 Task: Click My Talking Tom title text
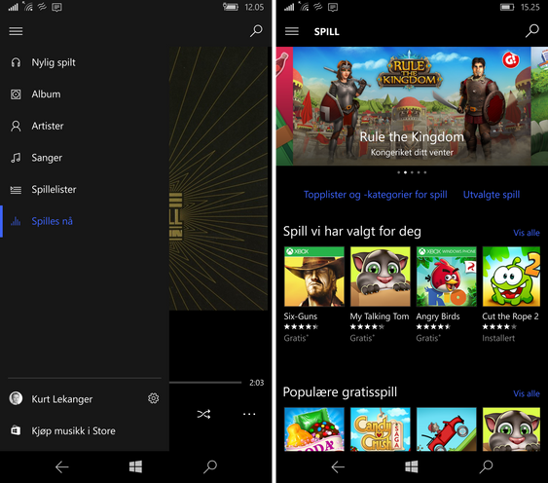(x=380, y=316)
